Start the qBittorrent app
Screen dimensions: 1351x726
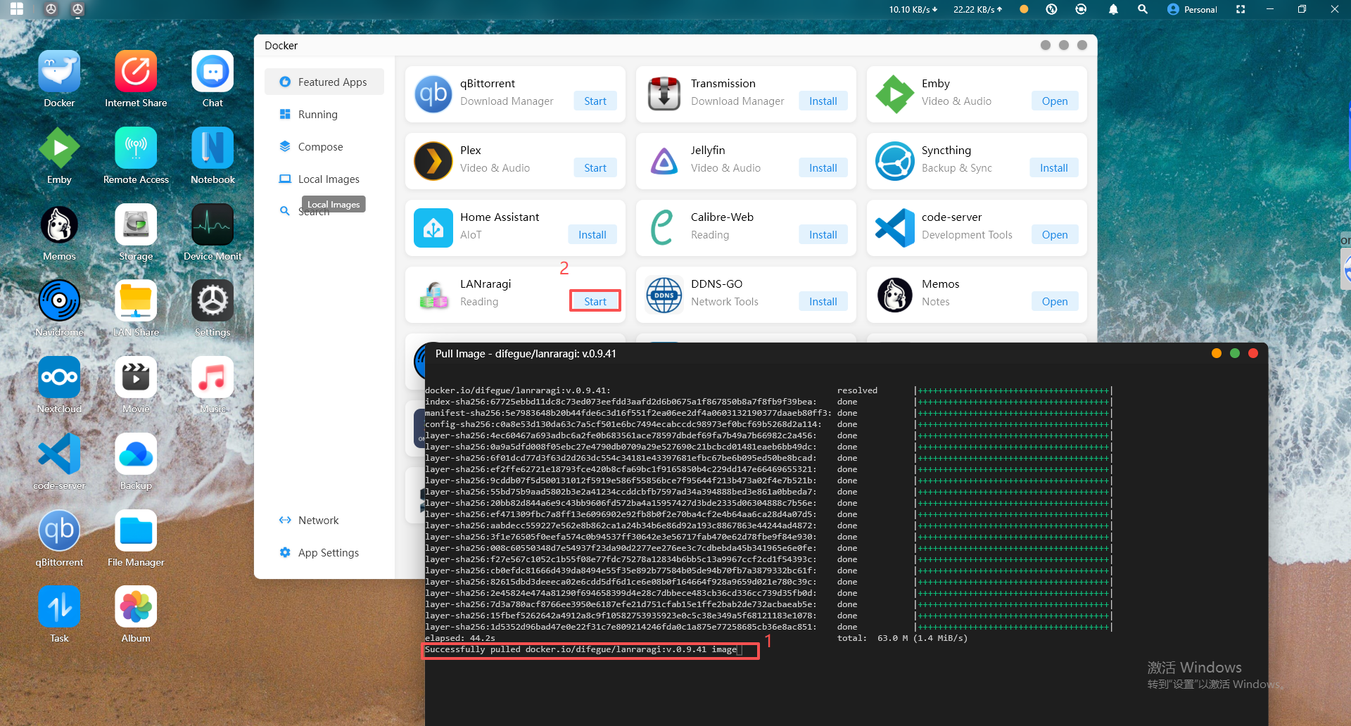595,101
